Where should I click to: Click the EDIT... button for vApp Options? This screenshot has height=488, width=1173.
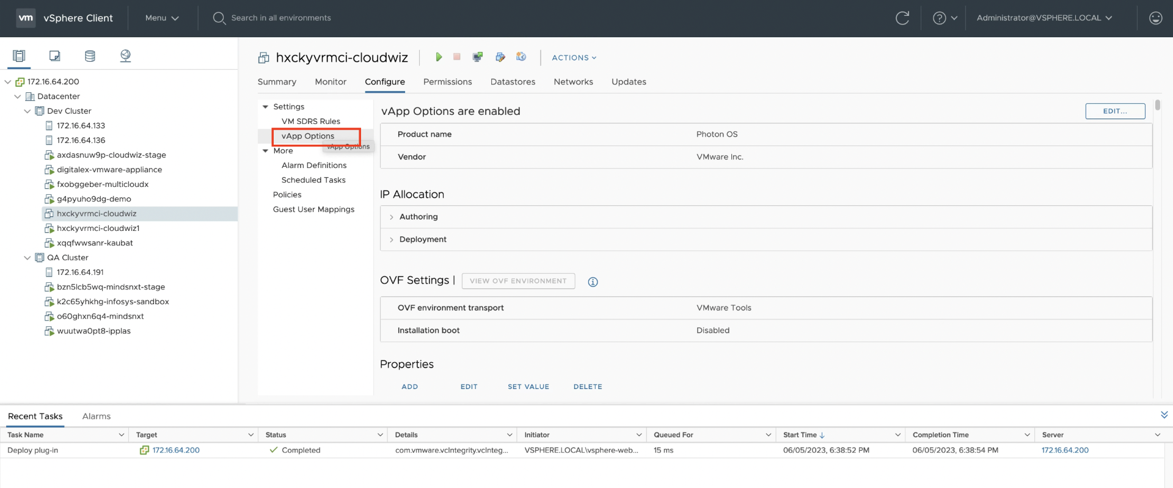[x=1115, y=111]
